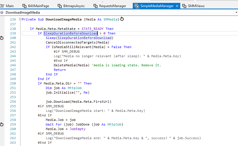Viewport: 238px width, 146px height.
Task: Click the #if SMM_DEBUG directive on line 243
Action: 67,52
